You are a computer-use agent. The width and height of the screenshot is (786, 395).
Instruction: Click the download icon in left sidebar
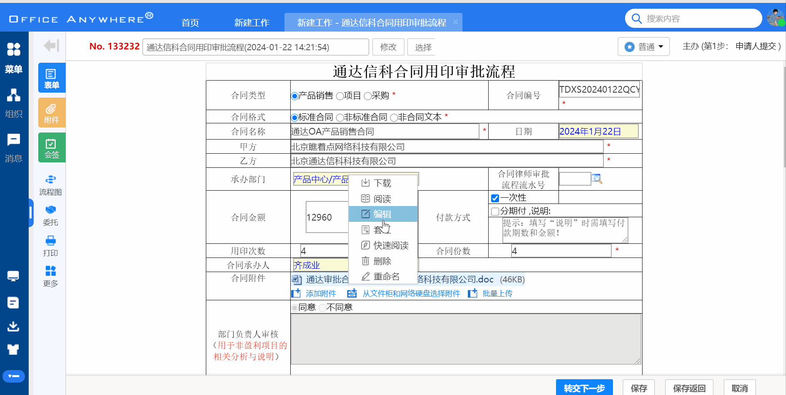(13, 326)
